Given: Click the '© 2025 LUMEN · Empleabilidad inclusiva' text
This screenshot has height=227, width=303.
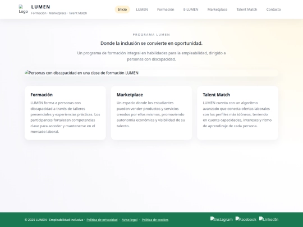Looking at the screenshot, I should coord(54,220).
